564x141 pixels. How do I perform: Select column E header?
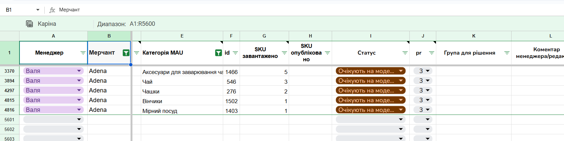coord(182,36)
